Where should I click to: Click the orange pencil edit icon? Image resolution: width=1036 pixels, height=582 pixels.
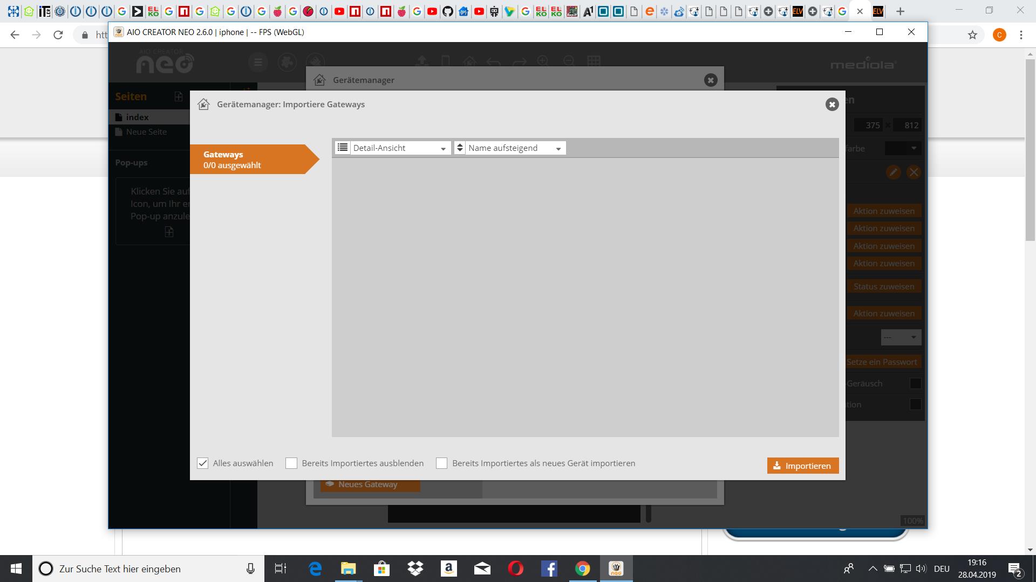[893, 172]
